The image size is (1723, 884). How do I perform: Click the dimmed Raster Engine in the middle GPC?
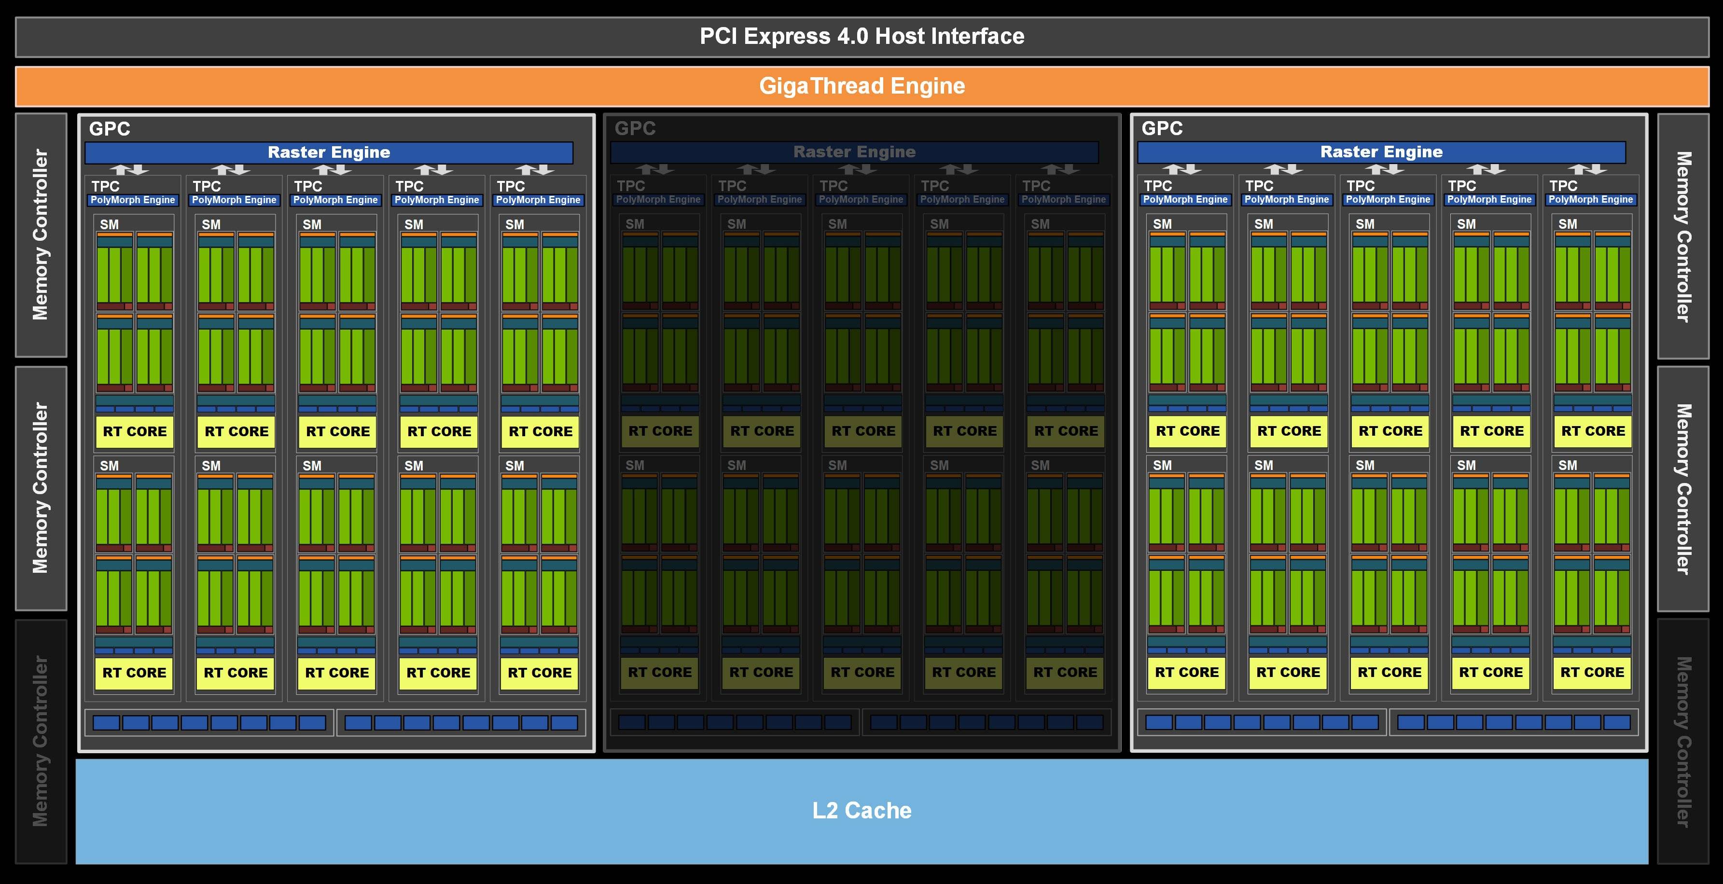click(854, 152)
